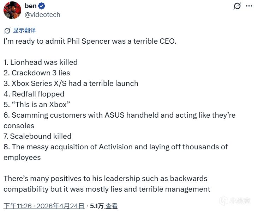Open the three-dot more options menu
The height and width of the screenshot is (211, 258).
click(x=249, y=6)
